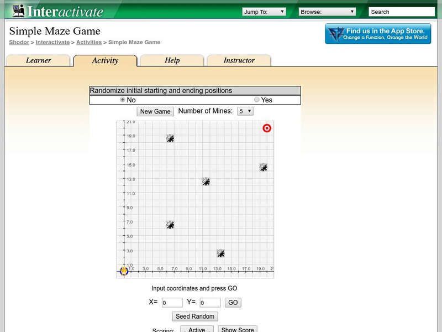442x332 pixels.
Task: Click the 'Simple Maze Game' page title
Action: (x=55, y=31)
